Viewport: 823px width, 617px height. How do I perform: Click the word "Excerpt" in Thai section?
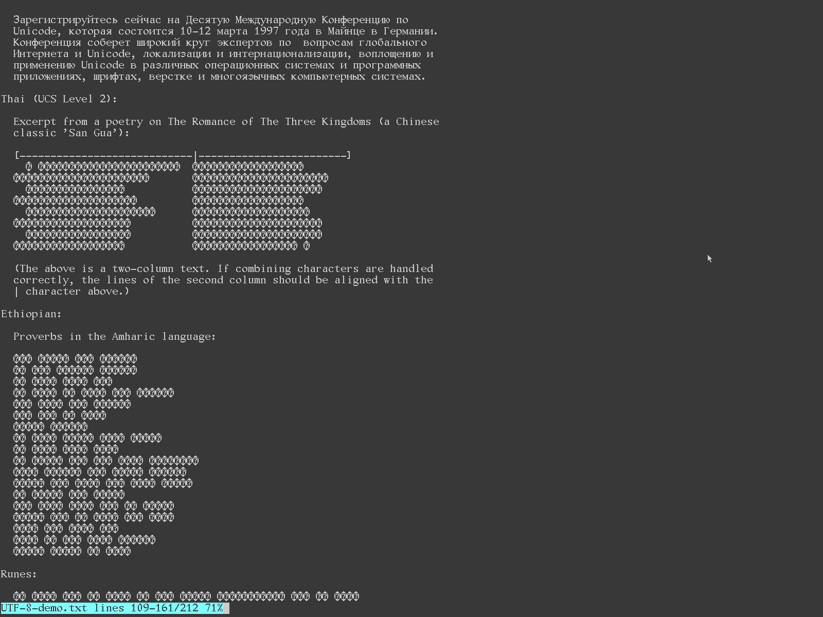[x=34, y=121]
